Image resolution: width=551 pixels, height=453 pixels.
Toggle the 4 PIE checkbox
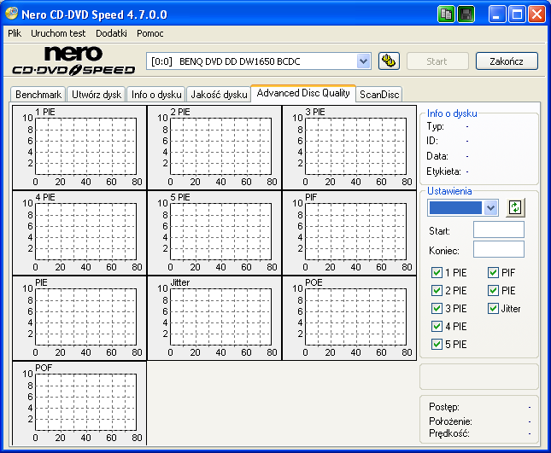[x=437, y=327]
